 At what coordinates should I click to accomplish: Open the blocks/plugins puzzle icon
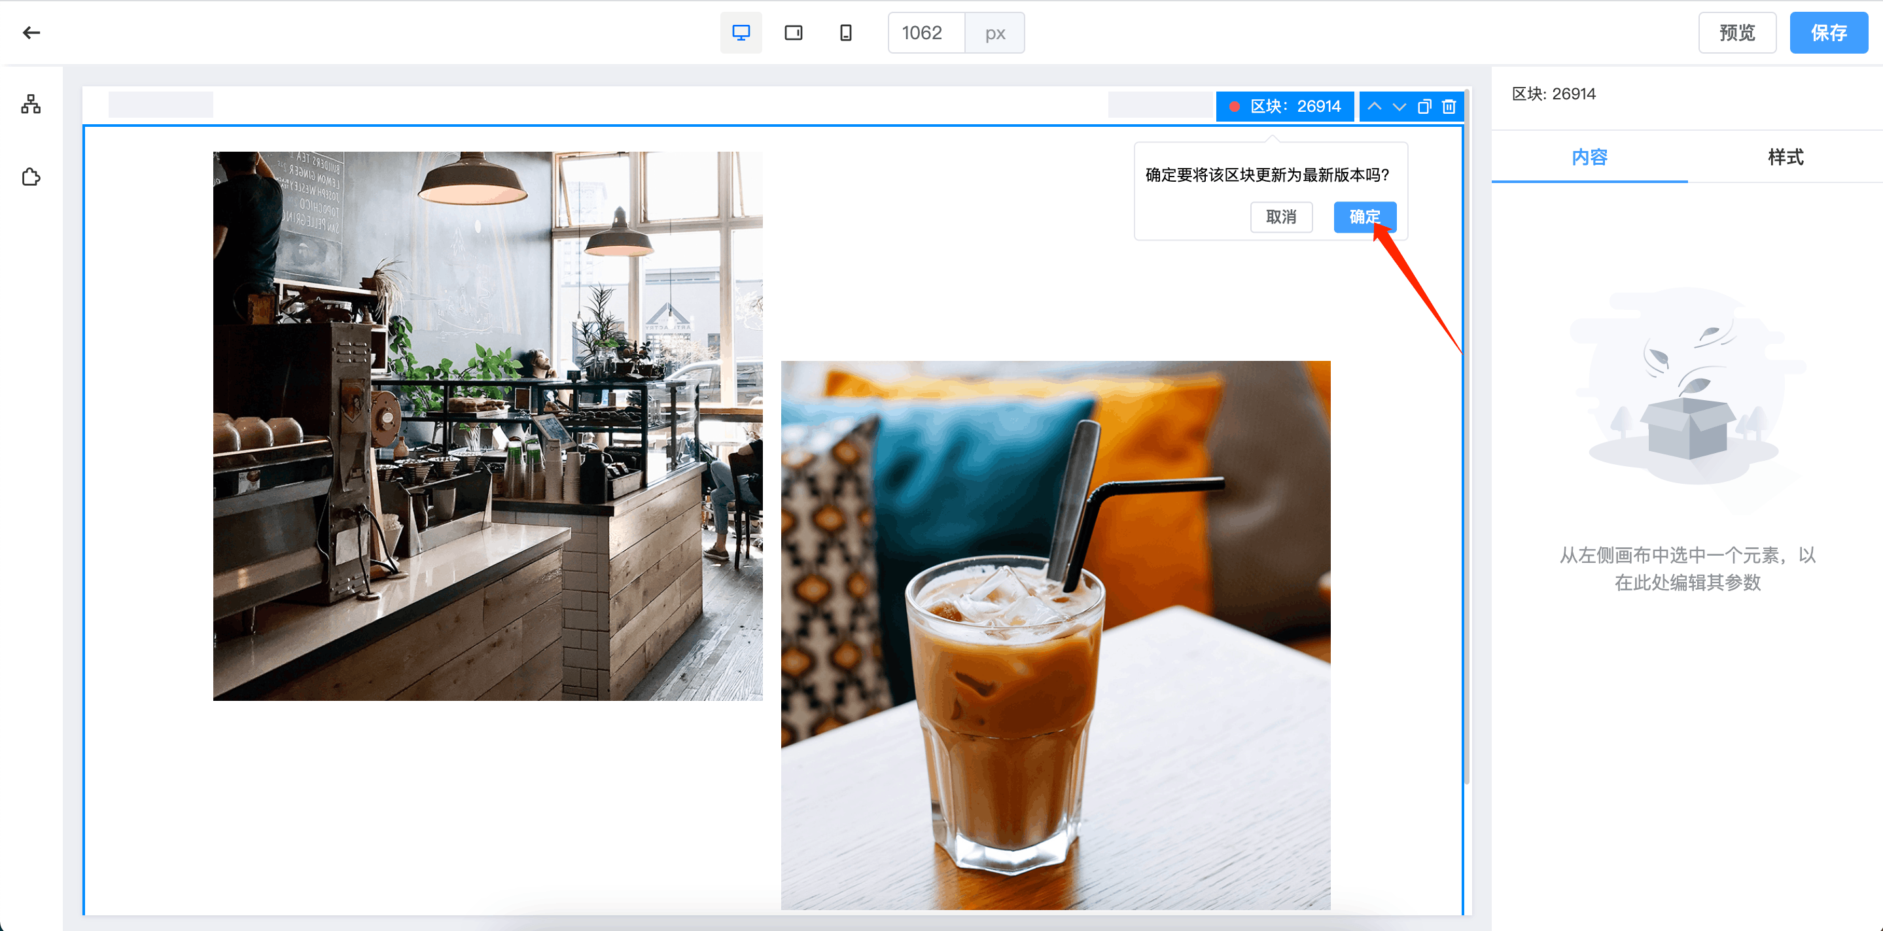tap(31, 176)
